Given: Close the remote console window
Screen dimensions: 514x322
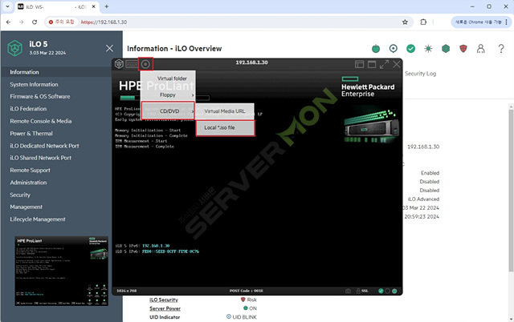Looking at the screenshot, I should pyautogui.click(x=396, y=64).
